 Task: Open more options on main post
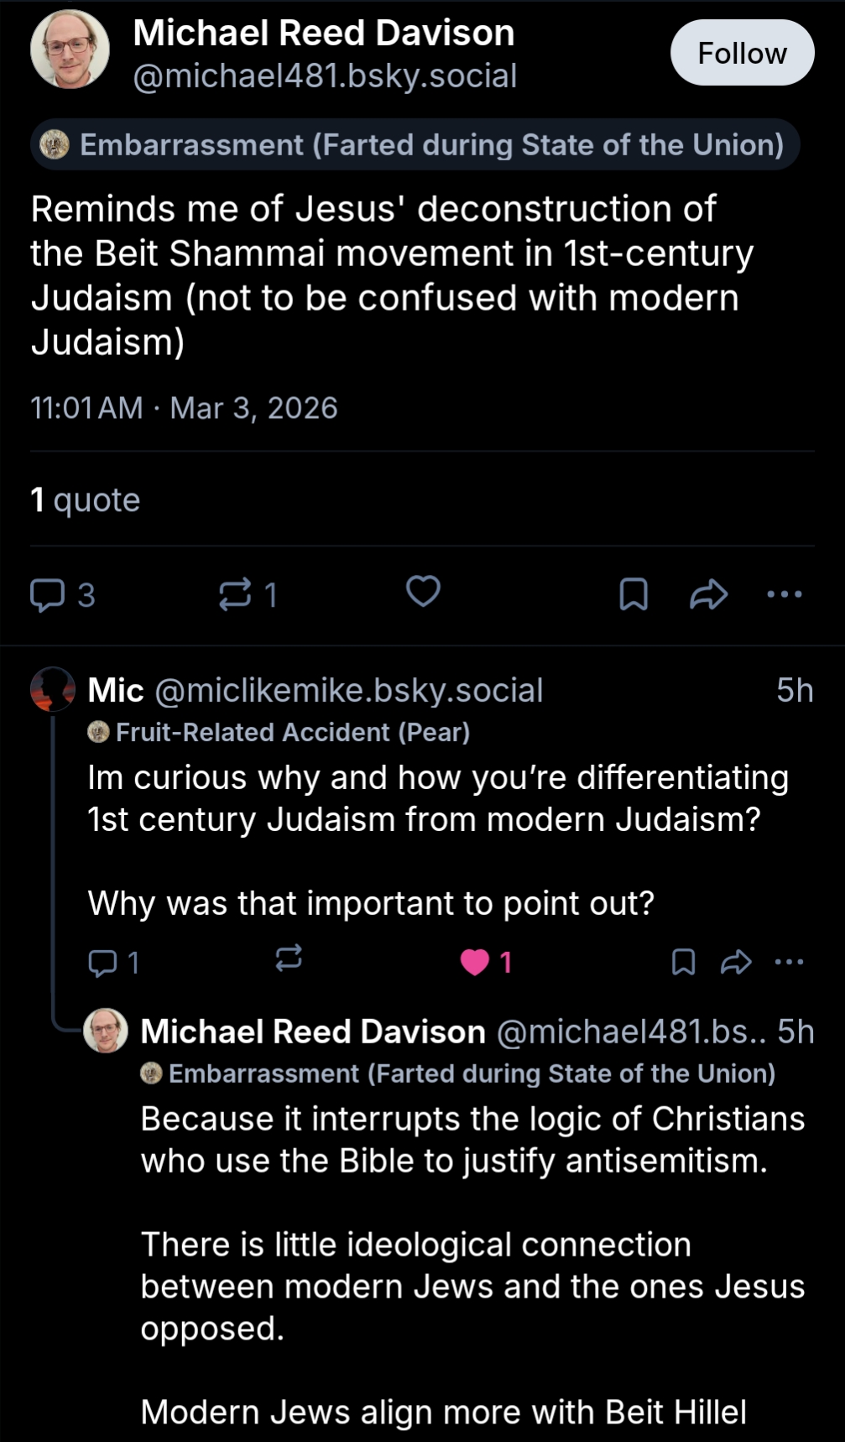pyautogui.click(x=785, y=594)
